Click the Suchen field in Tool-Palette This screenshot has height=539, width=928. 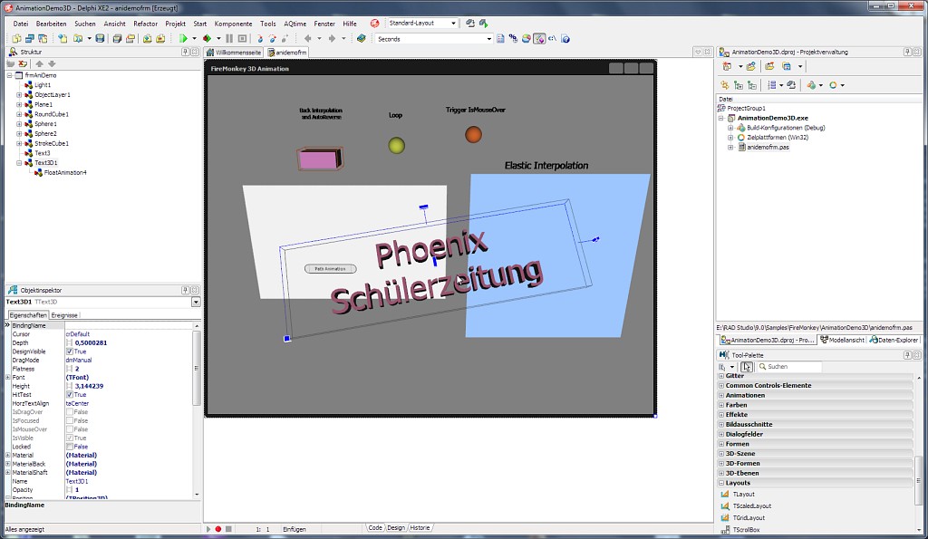click(788, 367)
